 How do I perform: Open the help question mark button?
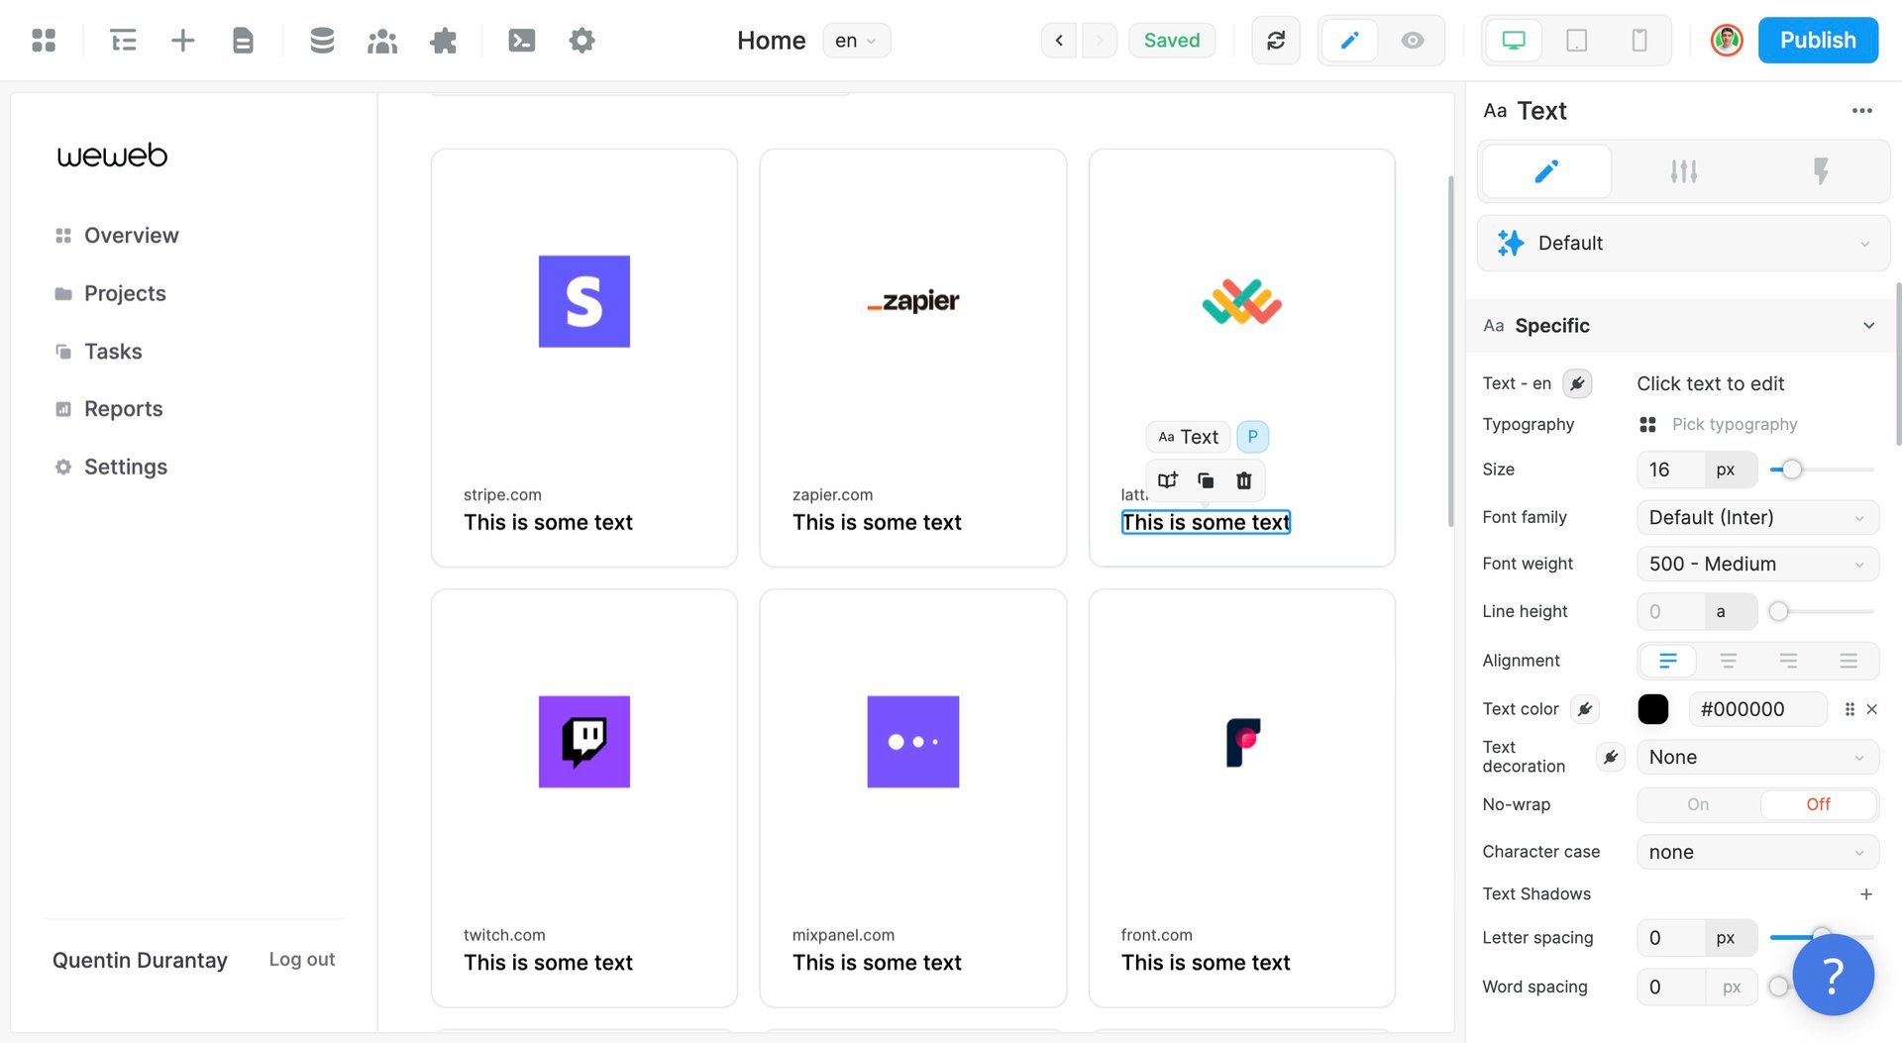tap(1833, 976)
